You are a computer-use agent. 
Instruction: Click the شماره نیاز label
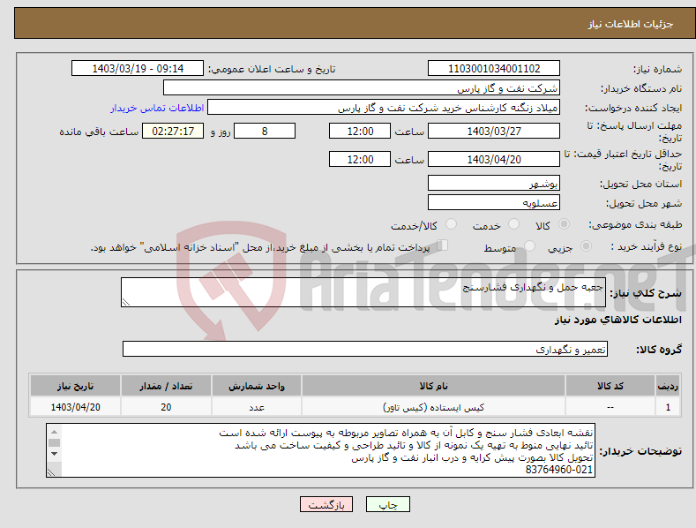657,69
